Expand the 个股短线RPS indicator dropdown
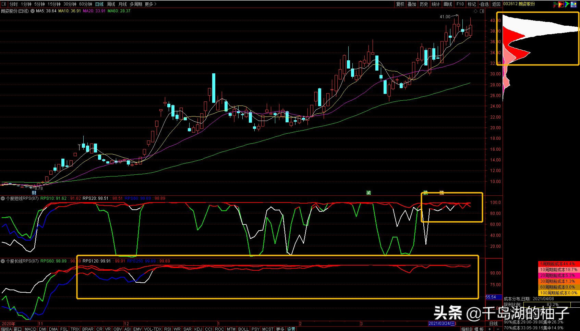This screenshot has width=580, height=331. coord(3,198)
